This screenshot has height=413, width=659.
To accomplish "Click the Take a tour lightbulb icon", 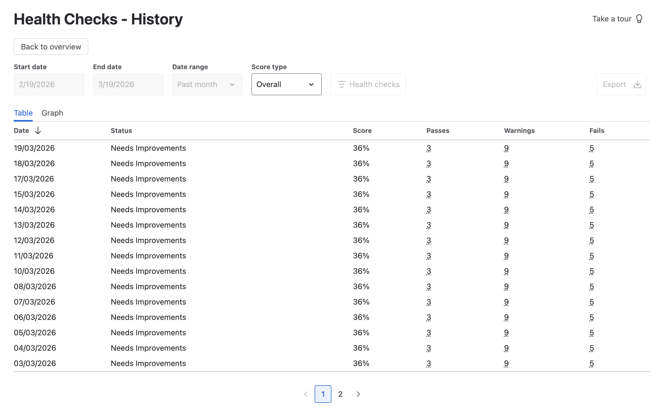I will point(639,19).
